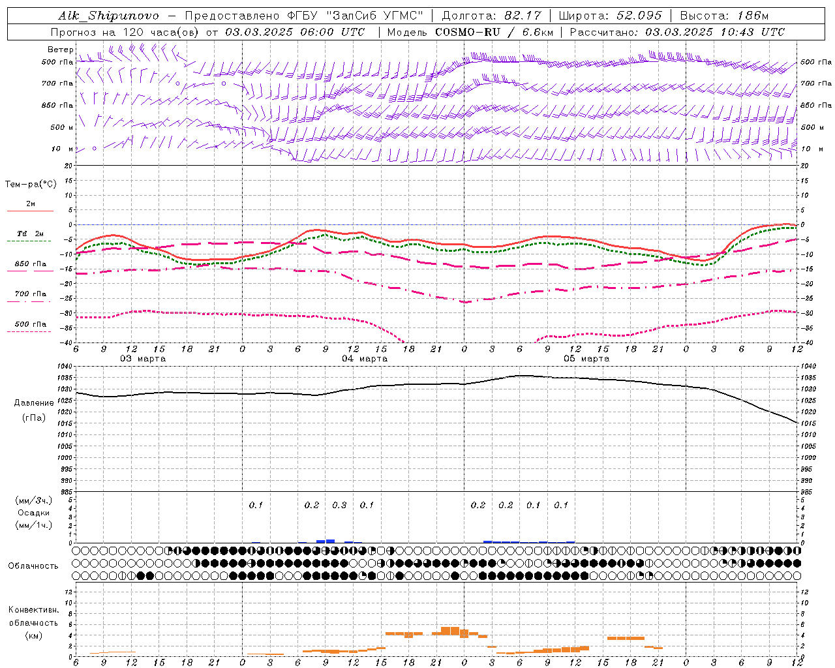Click the Облачность cloud cover label
The image size is (835, 668).
click(33, 566)
